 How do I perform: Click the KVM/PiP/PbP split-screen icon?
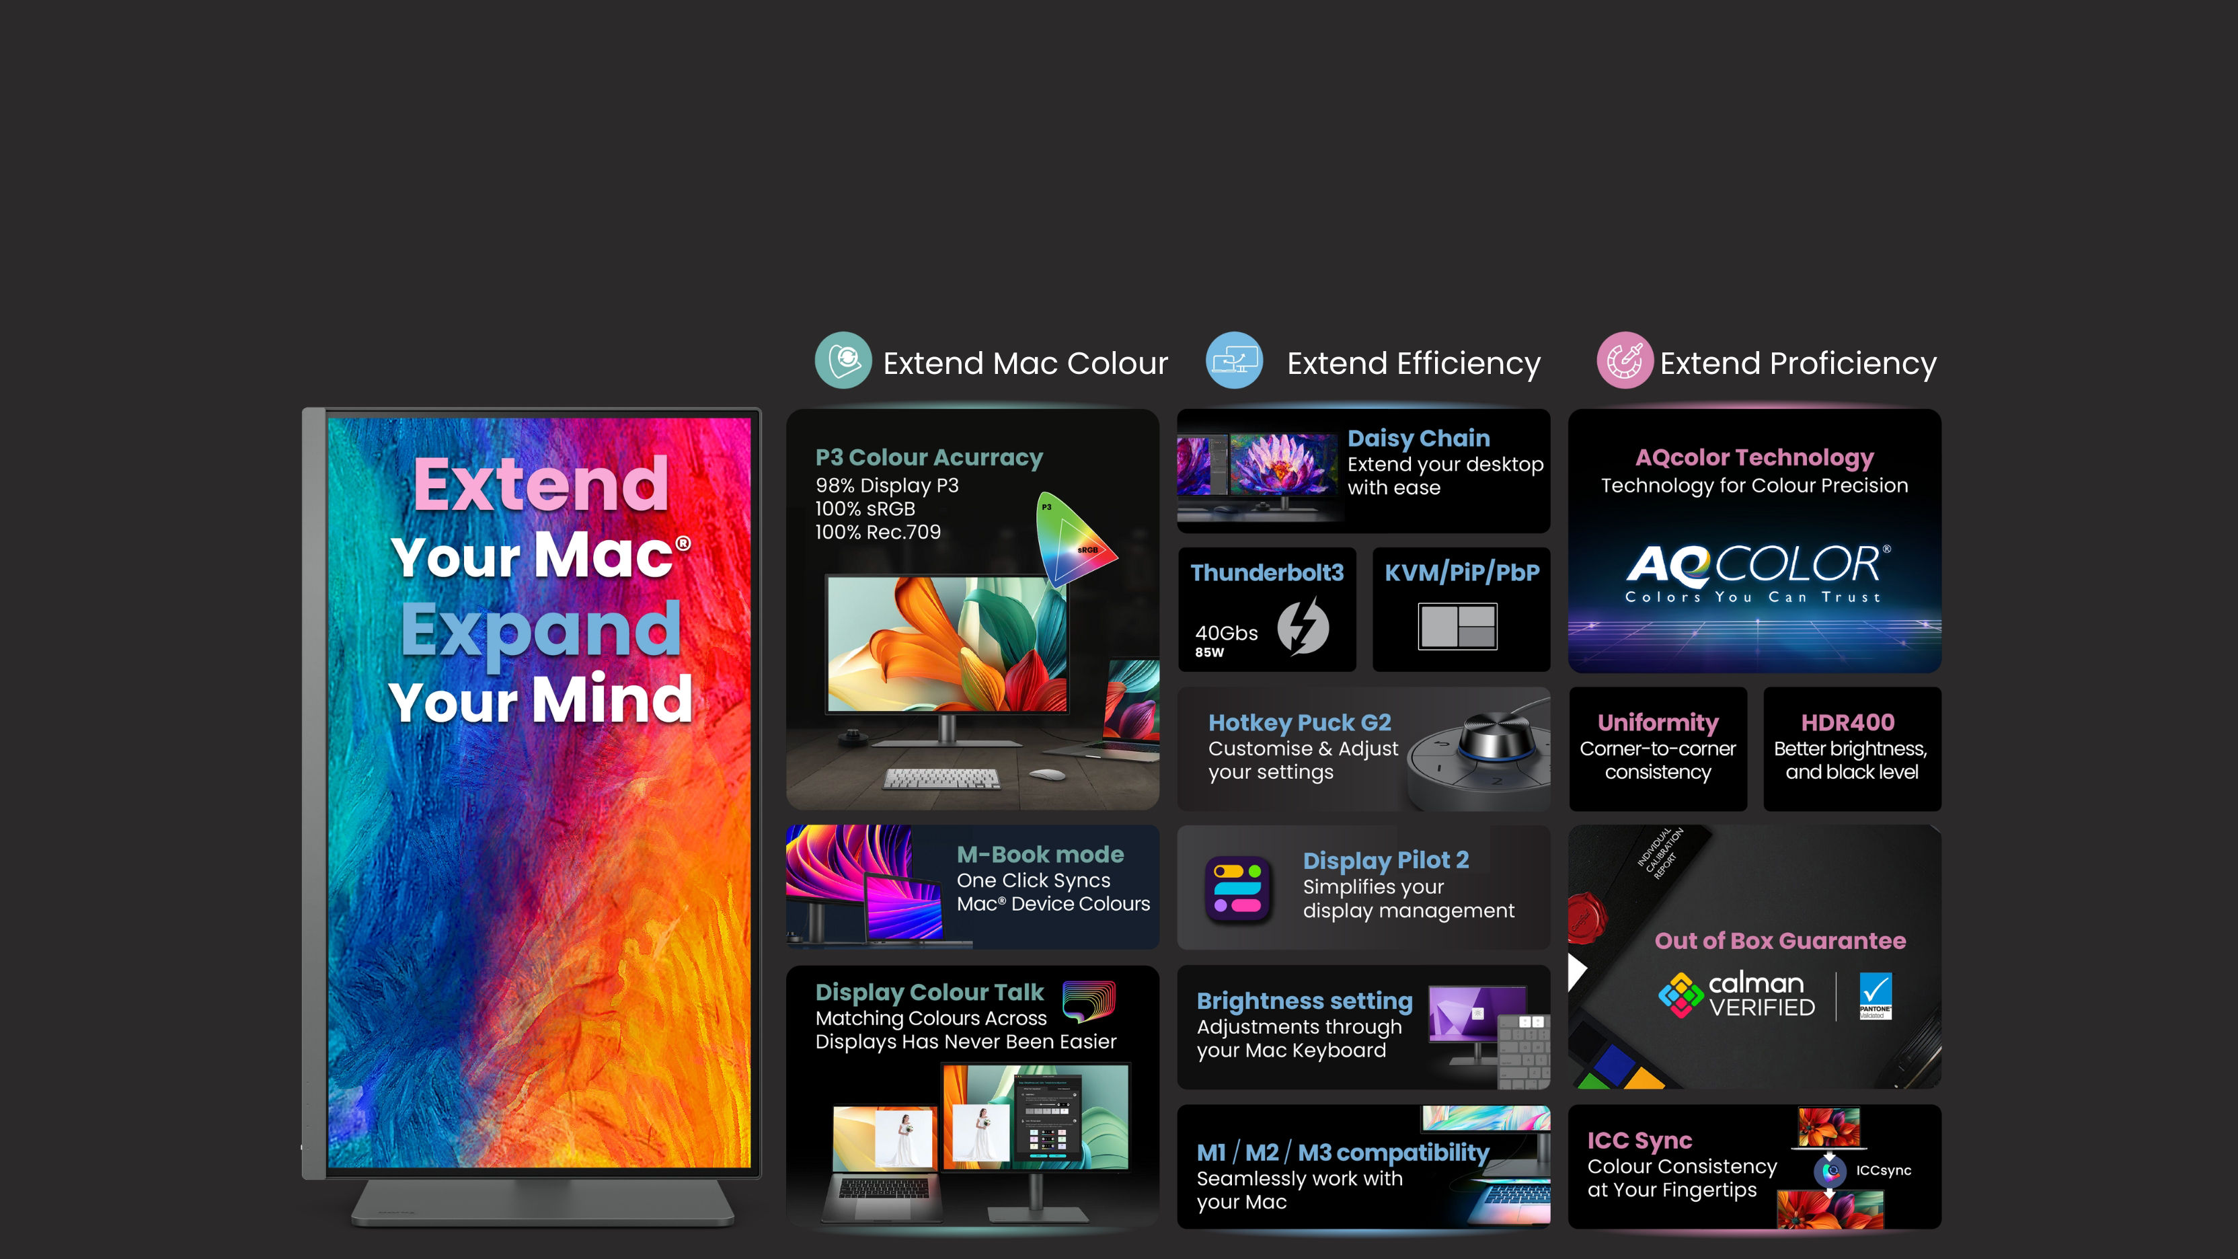pos(1457,626)
